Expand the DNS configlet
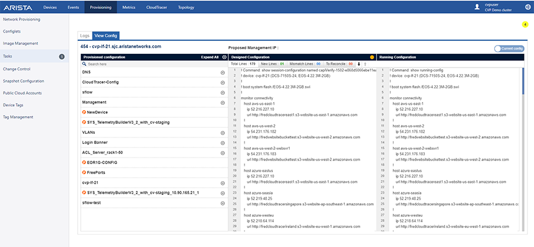 [223, 73]
